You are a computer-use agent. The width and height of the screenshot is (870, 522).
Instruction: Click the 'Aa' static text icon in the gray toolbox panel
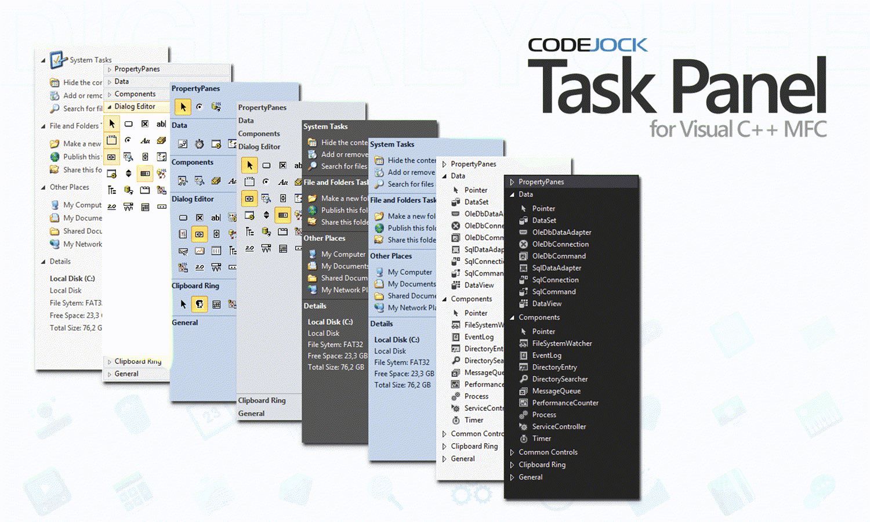pyautogui.click(x=283, y=182)
